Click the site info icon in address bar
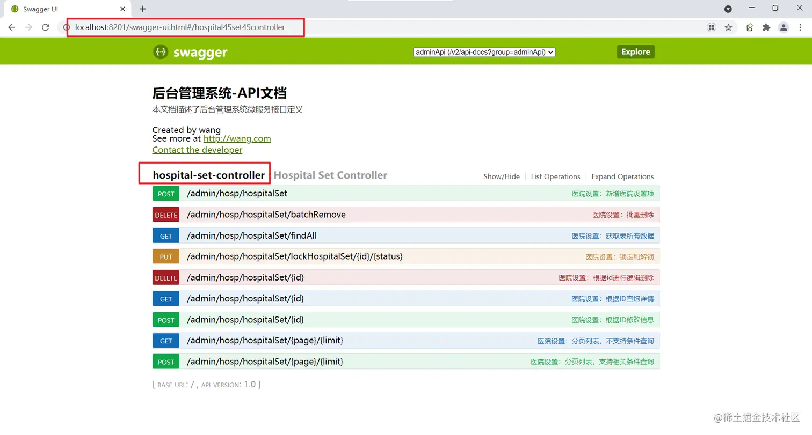This screenshot has width=812, height=435. (x=67, y=27)
